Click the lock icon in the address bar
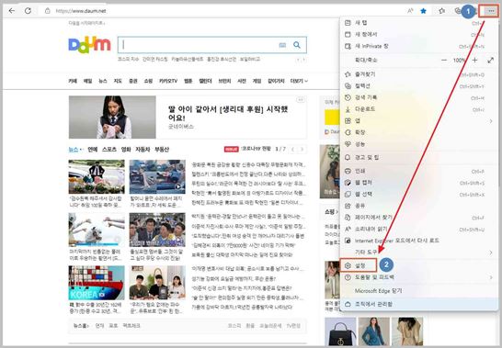502x348 pixels. coord(48,11)
